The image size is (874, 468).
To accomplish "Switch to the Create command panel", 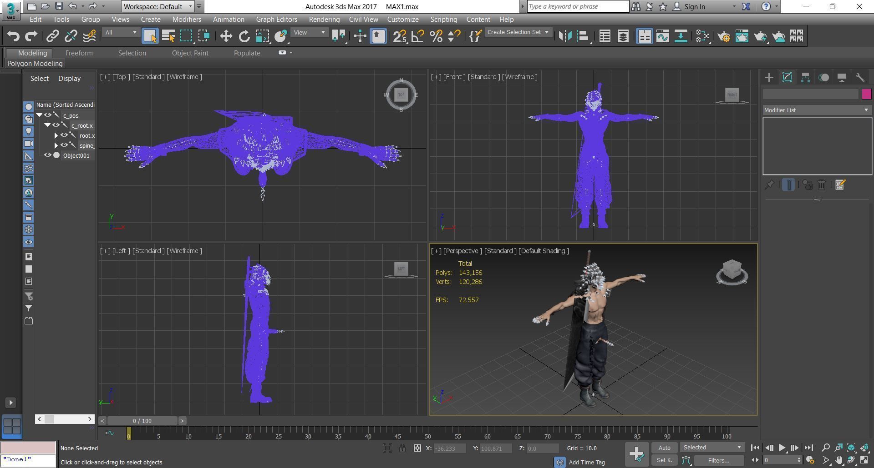I will [769, 77].
